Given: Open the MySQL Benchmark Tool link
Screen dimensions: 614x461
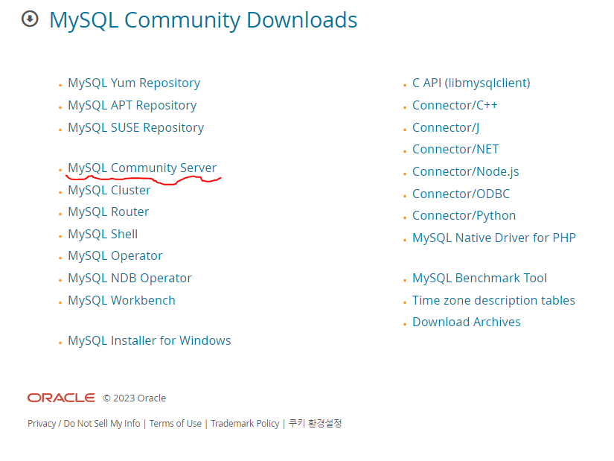Looking at the screenshot, I should click(480, 279).
